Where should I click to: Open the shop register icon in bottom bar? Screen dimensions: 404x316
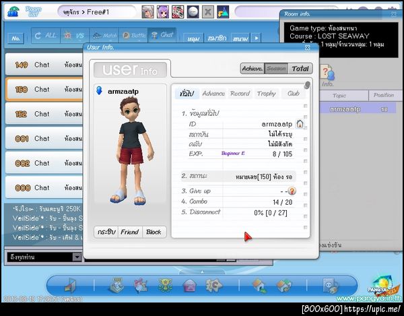116,285
